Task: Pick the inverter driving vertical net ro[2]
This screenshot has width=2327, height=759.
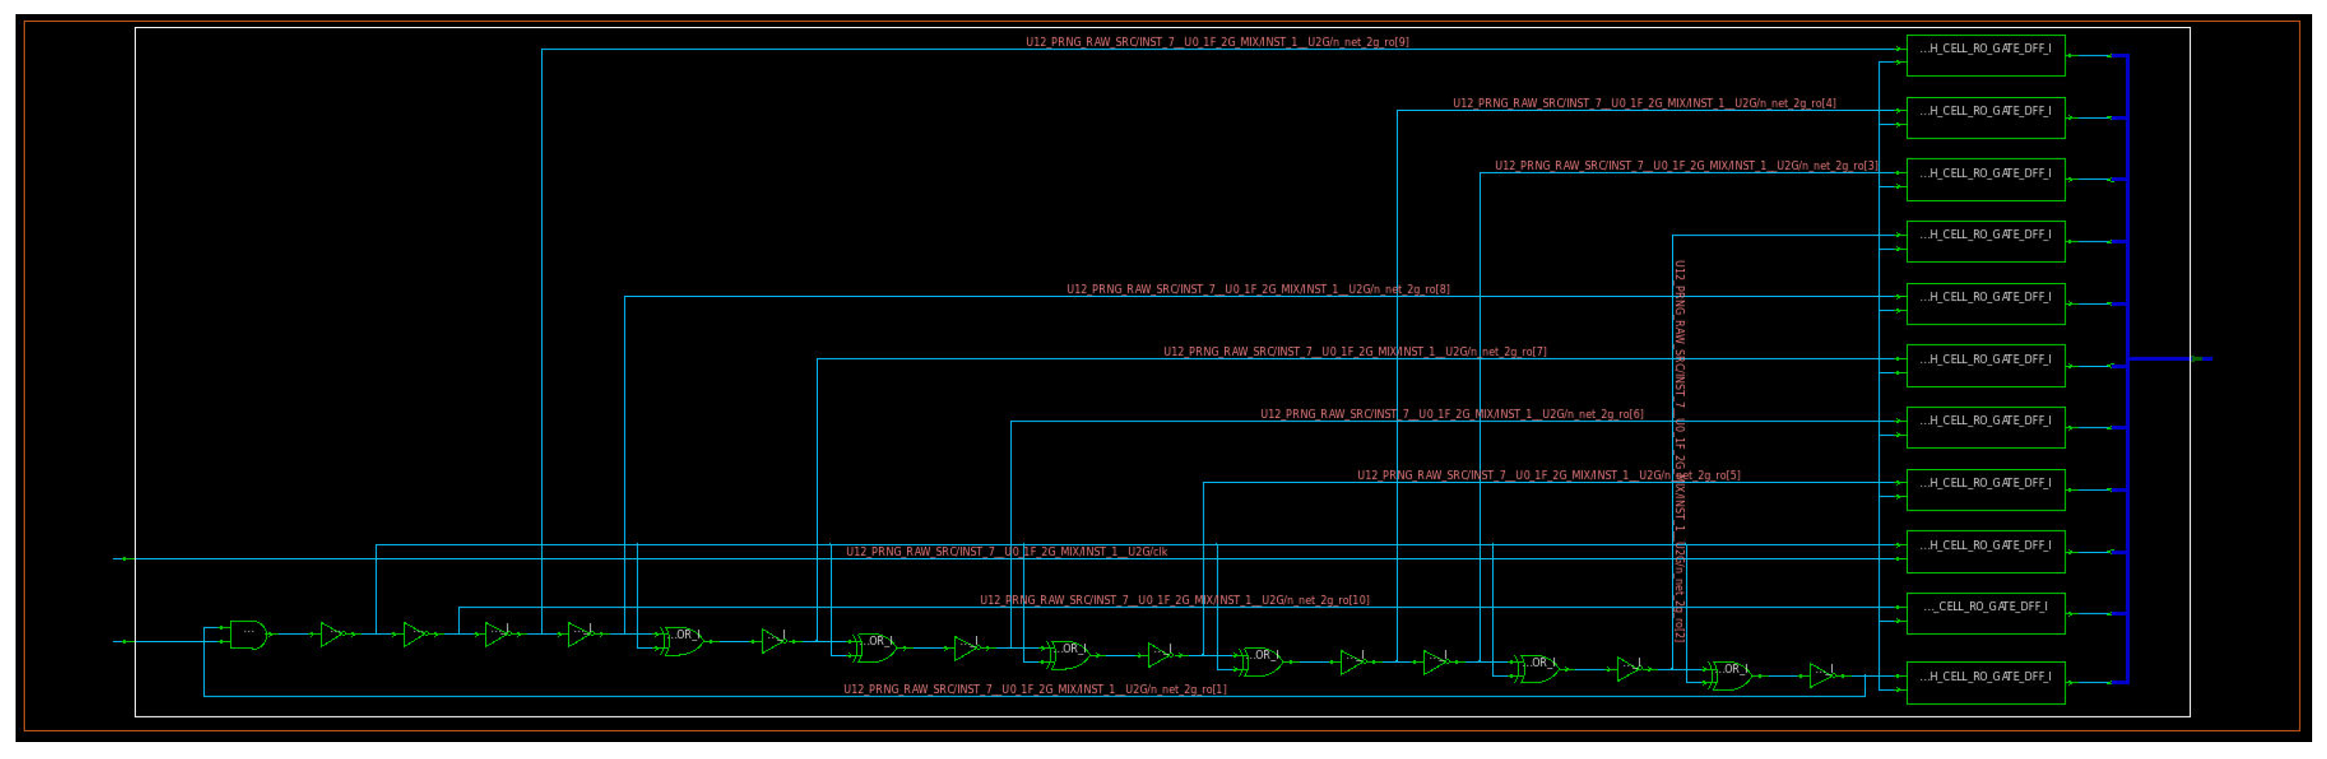Action: (x=1629, y=668)
